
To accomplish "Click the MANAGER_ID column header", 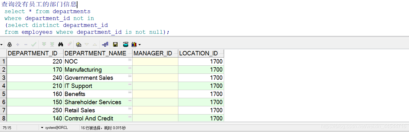I will (x=155, y=53).
